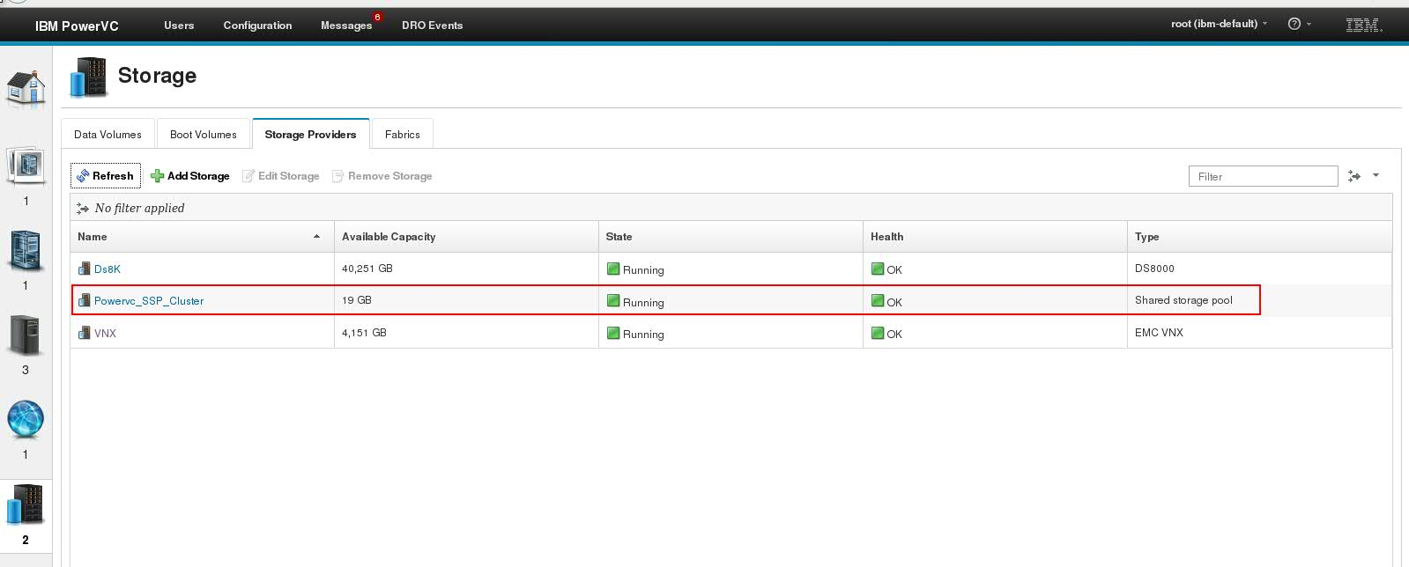Viewport: 1409px width, 567px height.
Task: Click the green OK health icon for VNX
Action: coord(878,333)
